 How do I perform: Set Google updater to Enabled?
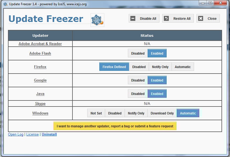[x=157, y=80]
